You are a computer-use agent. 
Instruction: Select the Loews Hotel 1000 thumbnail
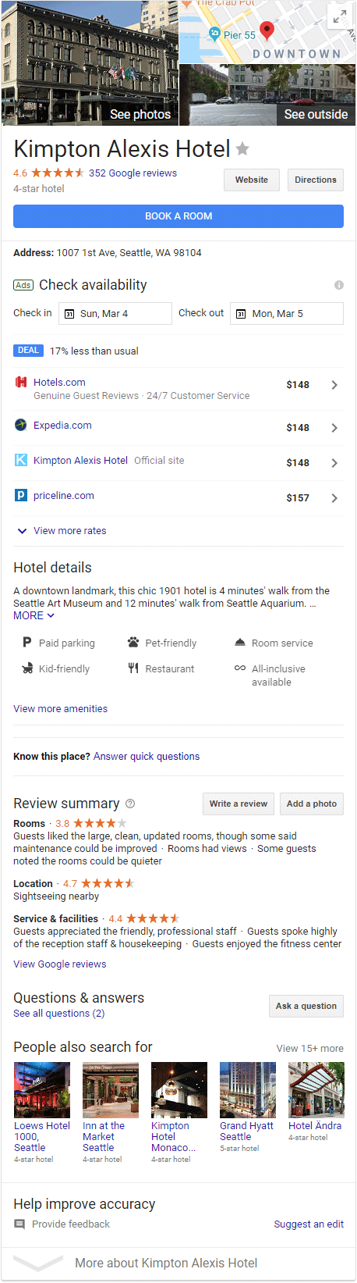click(x=42, y=1090)
